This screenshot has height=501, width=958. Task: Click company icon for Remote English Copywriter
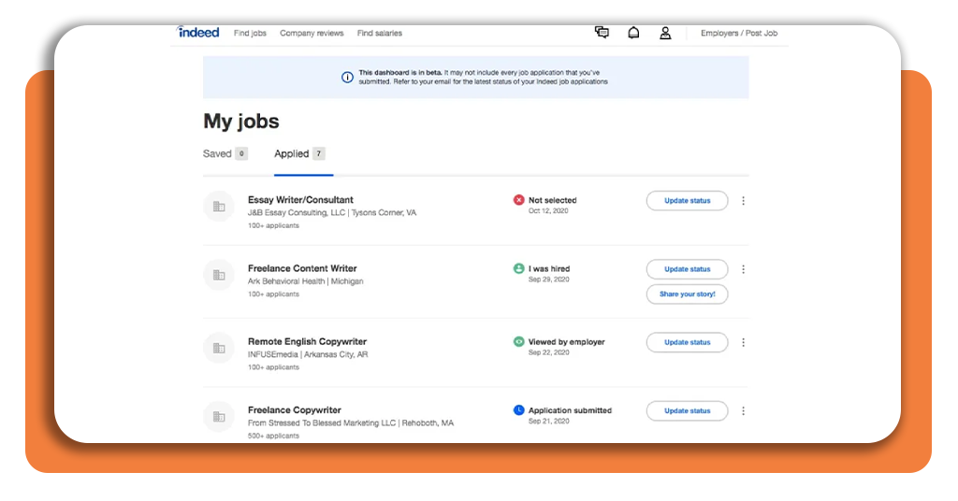pos(219,349)
